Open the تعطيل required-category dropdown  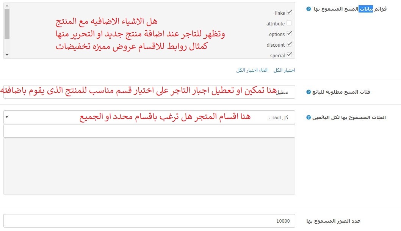click(149, 92)
